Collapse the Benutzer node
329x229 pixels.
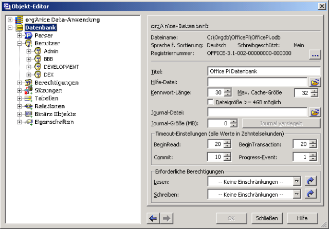click(20, 43)
